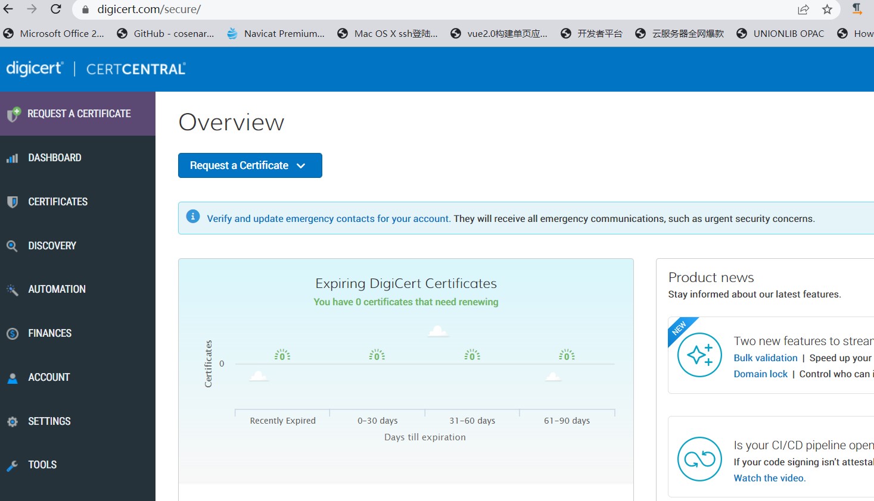Screen dimensions: 874x501
Task: Open the emergency contacts verification link
Action: [328, 218]
